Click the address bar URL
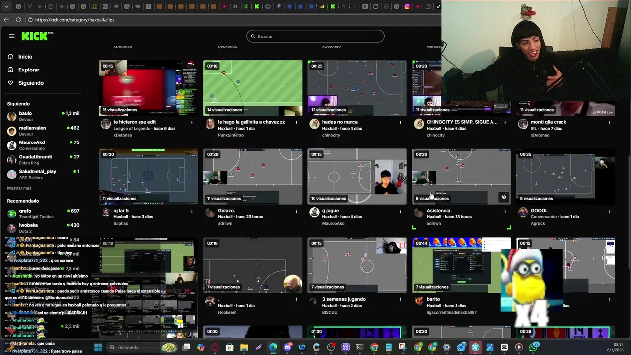Image resolution: width=631 pixels, height=355 pixels. (75, 20)
